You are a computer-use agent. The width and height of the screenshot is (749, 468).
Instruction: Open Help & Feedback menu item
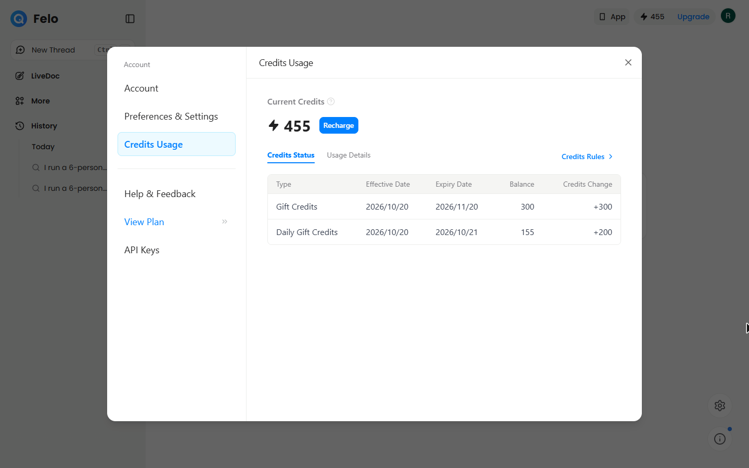tap(176, 194)
